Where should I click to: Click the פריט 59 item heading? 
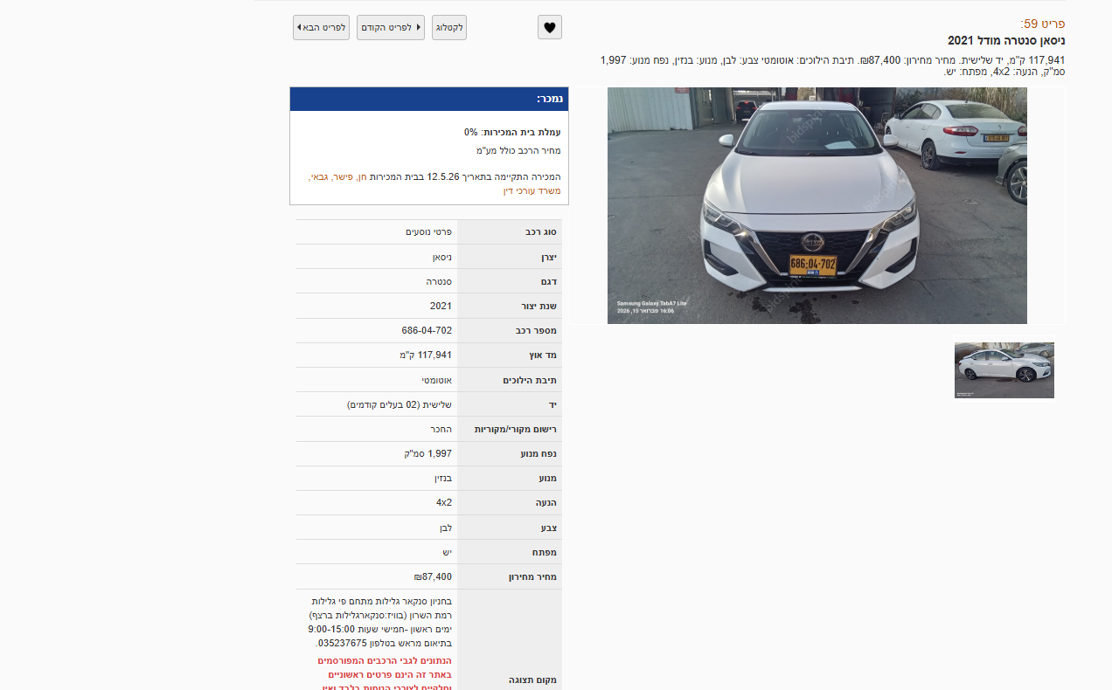[x=1043, y=24]
